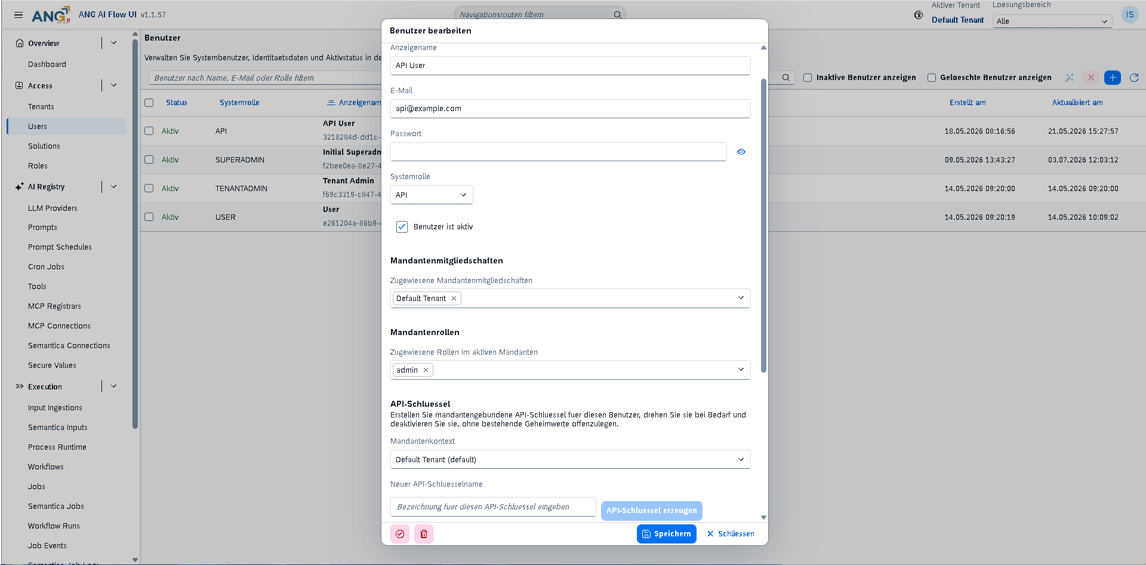Click the red checkmark circle icon in dialog footer
This screenshot has height=565, width=1146.
[x=400, y=534]
